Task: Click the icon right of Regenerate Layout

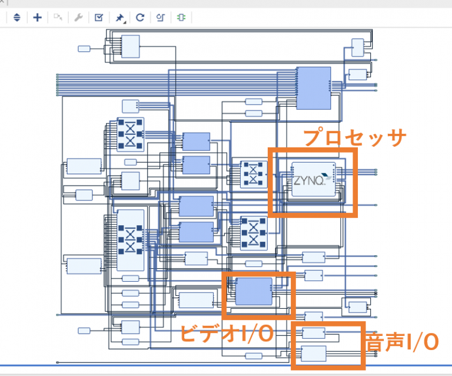Action: tap(160, 17)
